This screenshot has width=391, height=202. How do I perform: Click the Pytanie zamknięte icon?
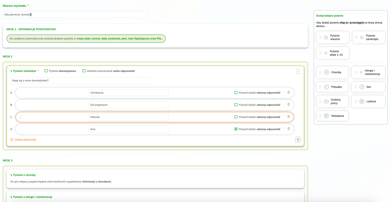click(x=362, y=37)
